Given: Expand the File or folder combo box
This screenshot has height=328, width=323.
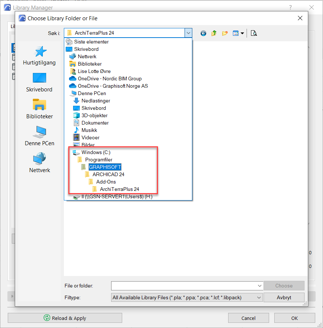Looking at the screenshot, I should click(x=260, y=286).
